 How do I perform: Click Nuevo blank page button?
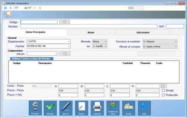point(82,108)
